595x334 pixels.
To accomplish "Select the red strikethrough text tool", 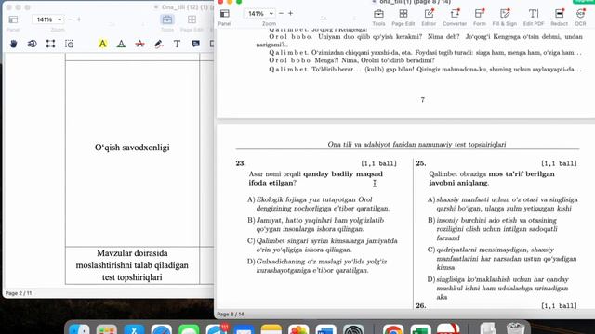I will (139, 44).
